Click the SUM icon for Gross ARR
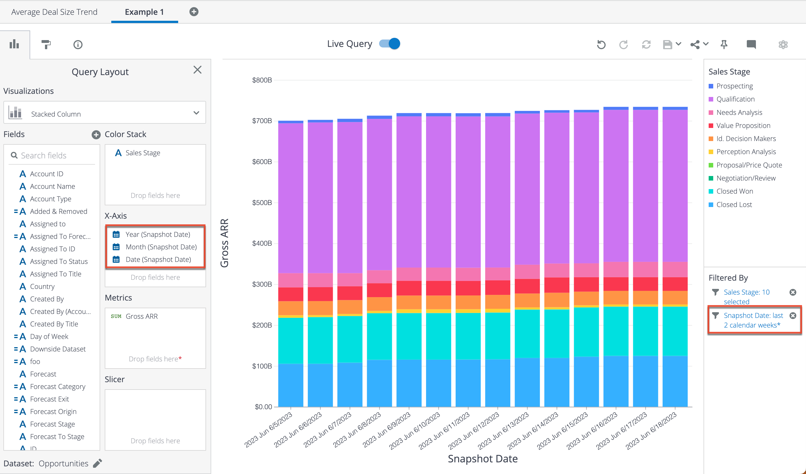The width and height of the screenshot is (806, 474). tap(116, 316)
